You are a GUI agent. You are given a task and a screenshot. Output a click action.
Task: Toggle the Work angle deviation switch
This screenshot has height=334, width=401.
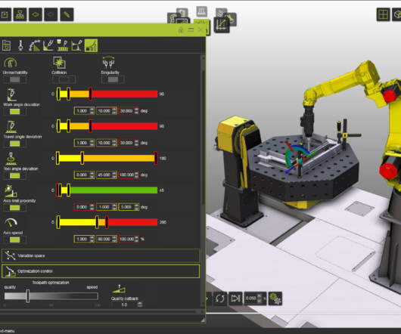(14, 112)
